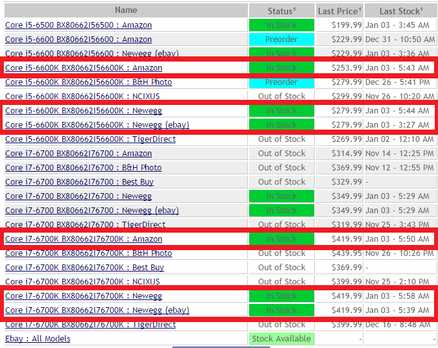Open the Ebay : All Models link
Viewport: 438px width, 348px height.
[38, 339]
